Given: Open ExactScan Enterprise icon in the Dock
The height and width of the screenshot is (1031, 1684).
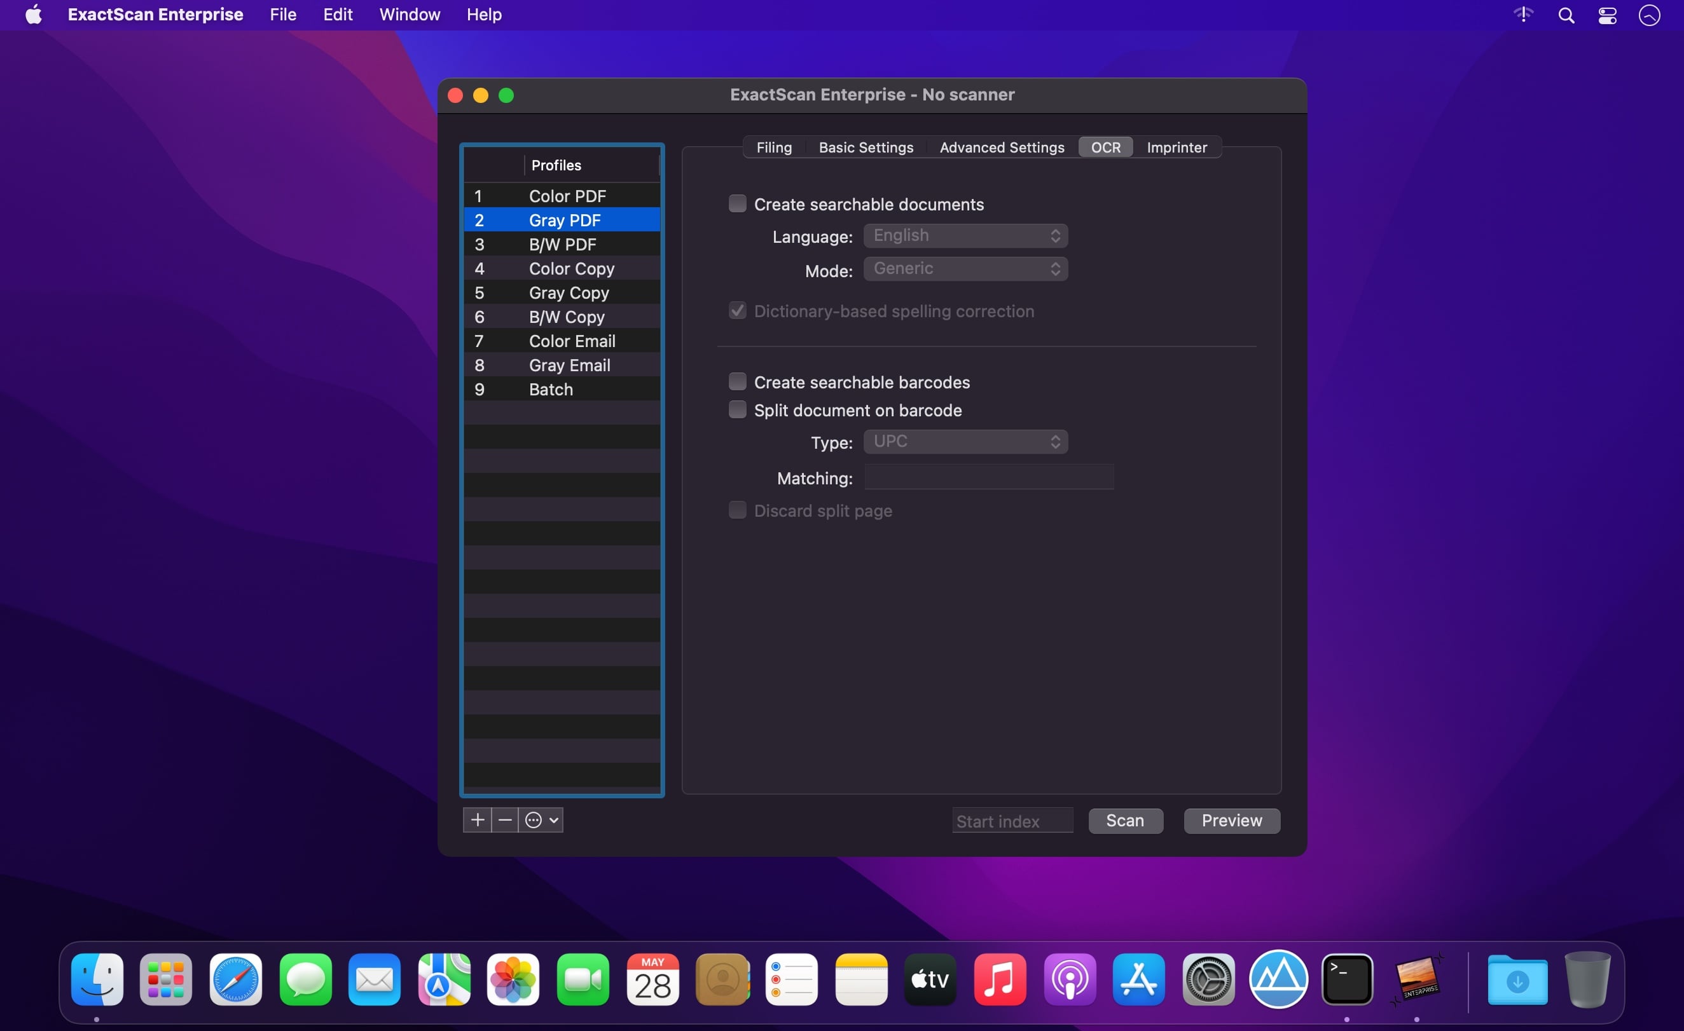Looking at the screenshot, I should pyautogui.click(x=1417, y=979).
